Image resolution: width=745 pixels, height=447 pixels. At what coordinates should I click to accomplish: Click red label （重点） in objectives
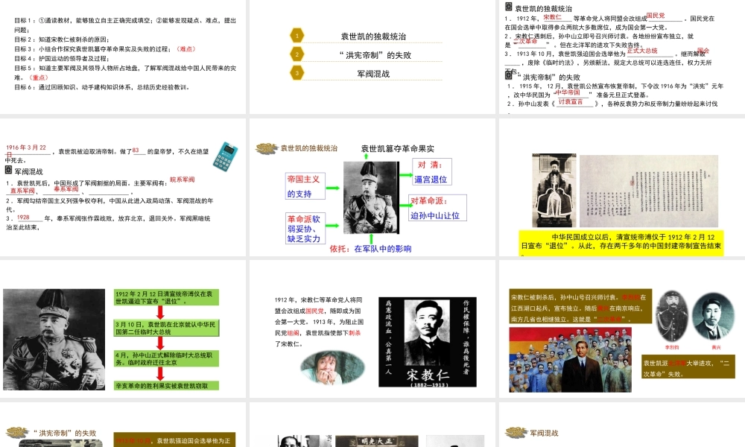[39, 77]
